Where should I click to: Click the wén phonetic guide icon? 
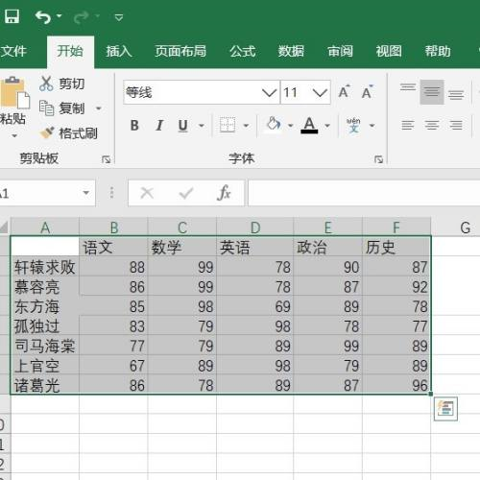point(353,125)
